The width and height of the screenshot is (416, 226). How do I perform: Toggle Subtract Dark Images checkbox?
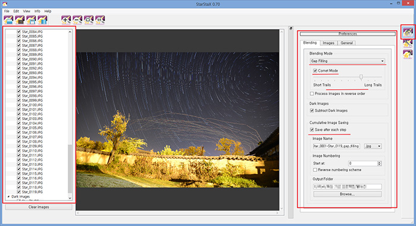312,111
